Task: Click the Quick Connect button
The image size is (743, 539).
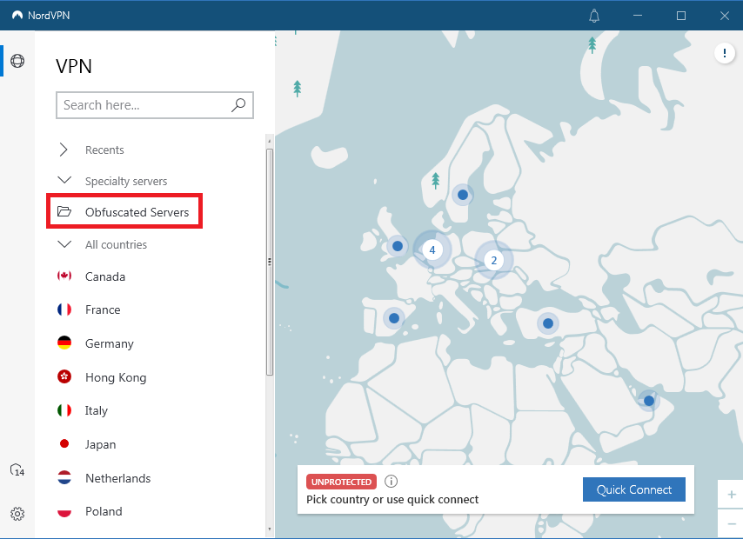Action: pos(634,489)
